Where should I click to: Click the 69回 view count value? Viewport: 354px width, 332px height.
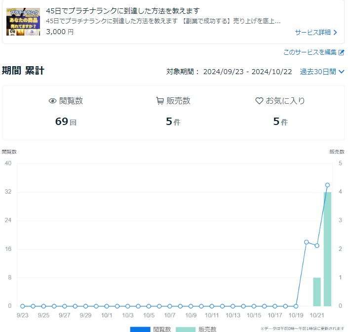coord(66,122)
